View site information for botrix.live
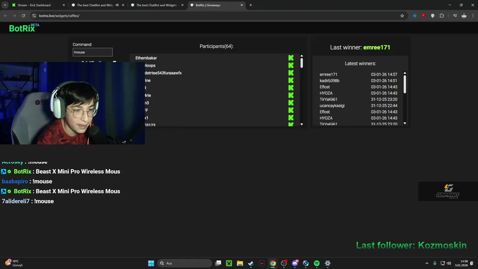This screenshot has height=269, width=478. pyautogui.click(x=34, y=16)
